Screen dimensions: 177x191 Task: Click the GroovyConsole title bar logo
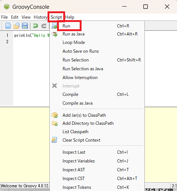(7, 7)
